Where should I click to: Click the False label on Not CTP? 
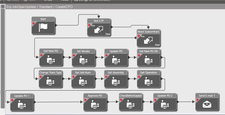pyautogui.click(x=108, y=34)
